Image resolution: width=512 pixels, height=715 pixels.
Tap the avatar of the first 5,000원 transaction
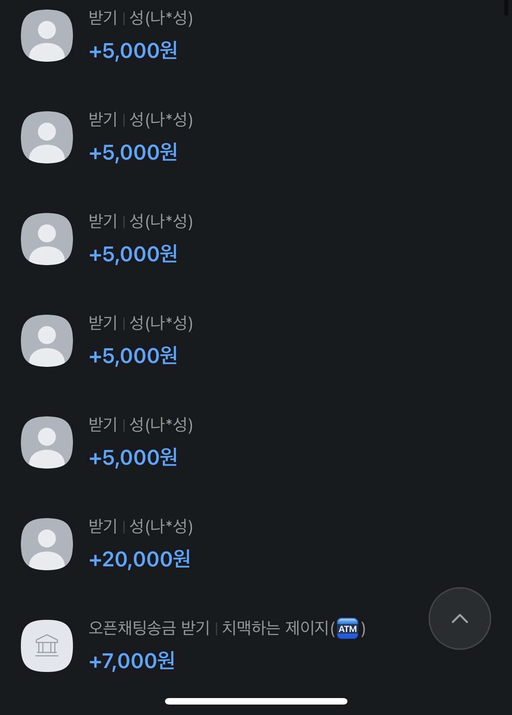tap(47, 36)
